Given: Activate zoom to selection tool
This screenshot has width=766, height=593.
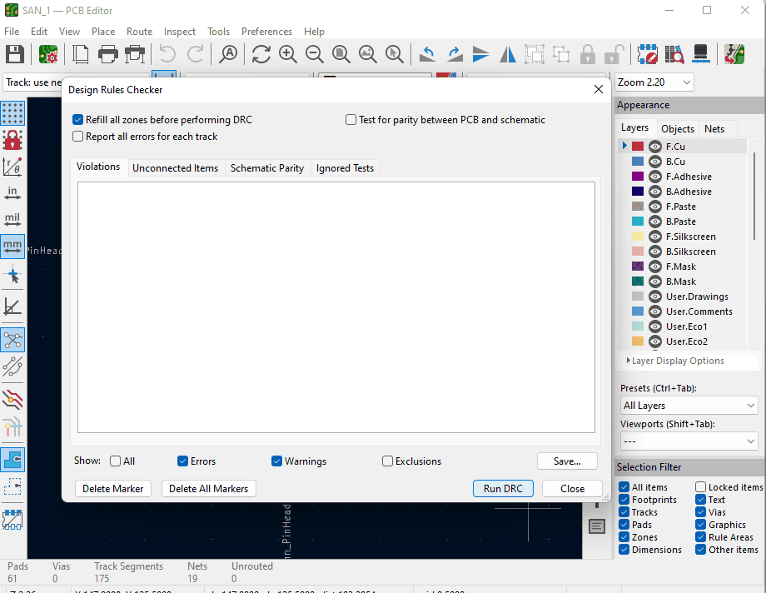Looking at the screenshot, I should point(394,54).
